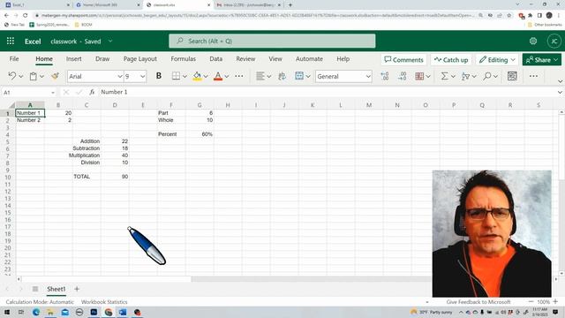Apply red font color
The image size is (565, 318).
(218, 76)
